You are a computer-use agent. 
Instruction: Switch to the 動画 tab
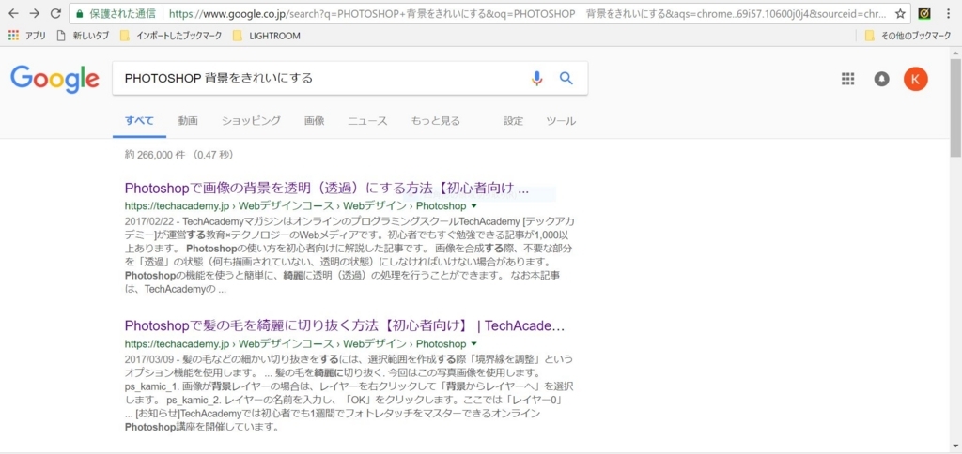click(x=188, y=121)
